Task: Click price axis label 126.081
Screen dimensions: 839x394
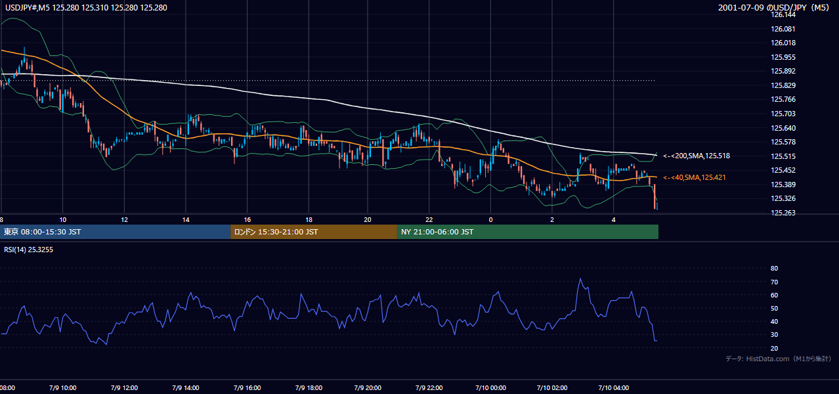Action: 783,29
